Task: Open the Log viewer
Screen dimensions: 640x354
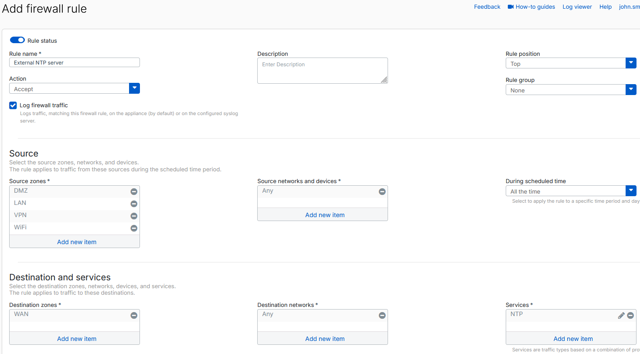Action: 577,7
